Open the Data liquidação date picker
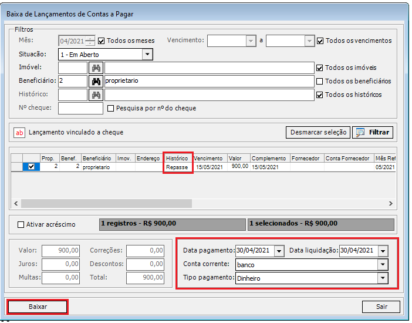The width and height of the screenshot is (412, 323). tap(383, 251)
